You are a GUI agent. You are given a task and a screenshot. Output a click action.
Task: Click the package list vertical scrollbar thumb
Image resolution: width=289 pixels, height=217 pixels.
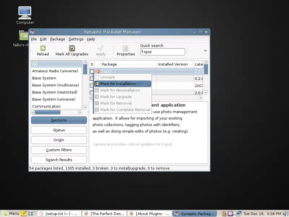(206, 69)
